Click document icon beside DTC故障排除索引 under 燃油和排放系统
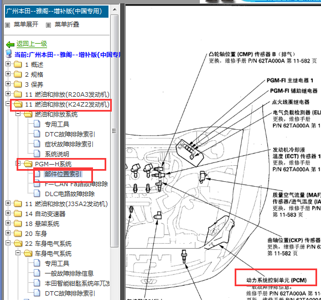Viewport: 321px width, 300px height. 37,134
